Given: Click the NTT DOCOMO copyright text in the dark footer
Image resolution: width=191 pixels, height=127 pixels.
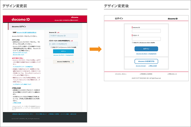Looking at the screenshot, I should point(26,119).
